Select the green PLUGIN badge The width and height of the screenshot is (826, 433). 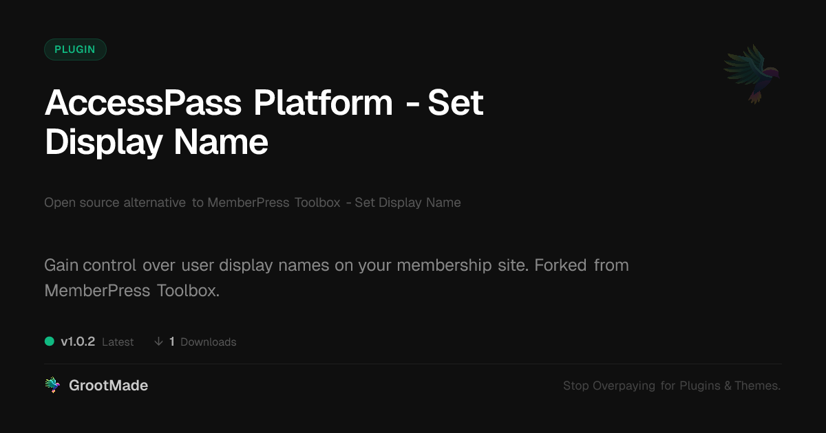(x=75, y=49)
